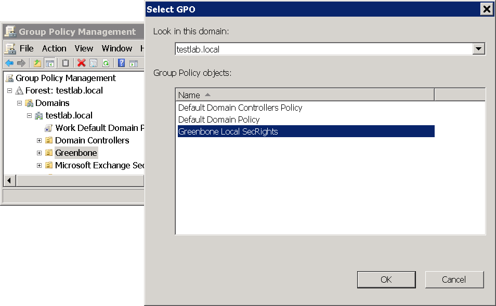
Task: Click the clipboard icon in the toolbar
Action: pyautogui.click(x=66, y=63)
